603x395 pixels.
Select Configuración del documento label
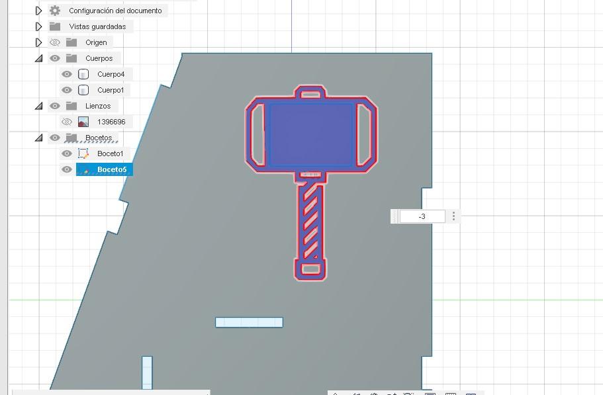(x=115, y=11)
